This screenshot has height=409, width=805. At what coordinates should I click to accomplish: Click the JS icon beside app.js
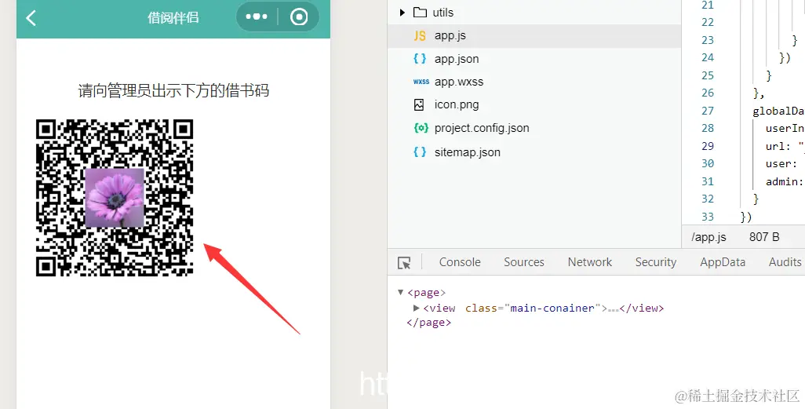coord(420,35)
